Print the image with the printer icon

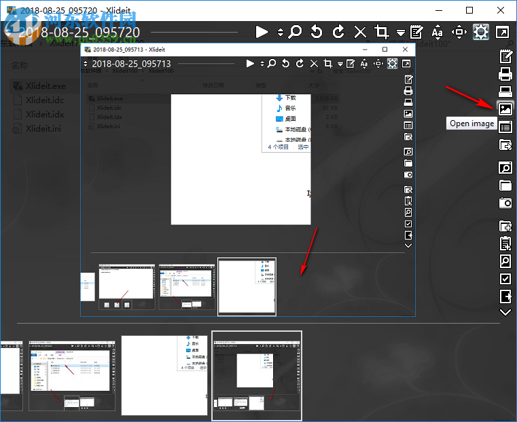coord(505,74)
